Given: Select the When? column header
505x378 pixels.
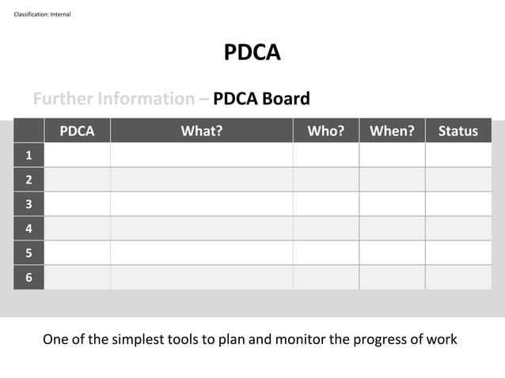Looking at the screenshot, I should pyautogui.click(x=392, y=131).
